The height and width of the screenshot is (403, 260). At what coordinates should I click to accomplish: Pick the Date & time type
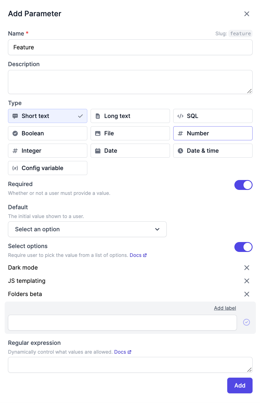click(x=213, y=151)
